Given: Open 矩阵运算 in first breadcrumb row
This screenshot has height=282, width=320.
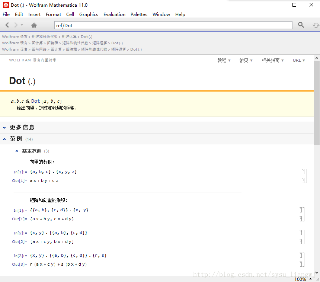Looking at the screenshot, I should [x=69, y=36].
